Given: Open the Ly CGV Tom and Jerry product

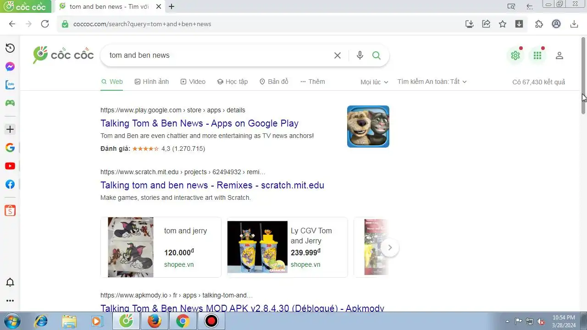Looking at the screenshot, I should point(288,247).
